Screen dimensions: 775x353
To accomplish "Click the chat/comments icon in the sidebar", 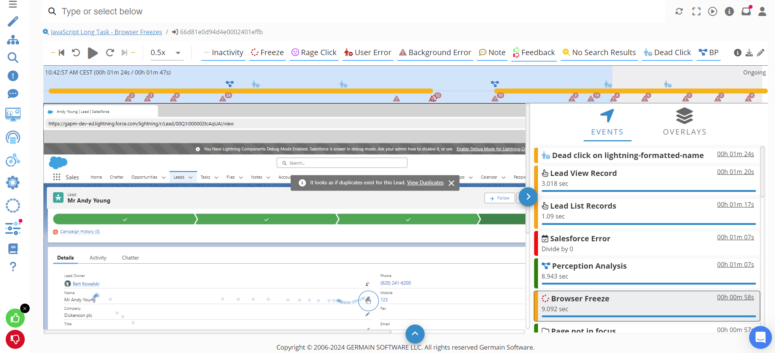I will coord(13,94).
